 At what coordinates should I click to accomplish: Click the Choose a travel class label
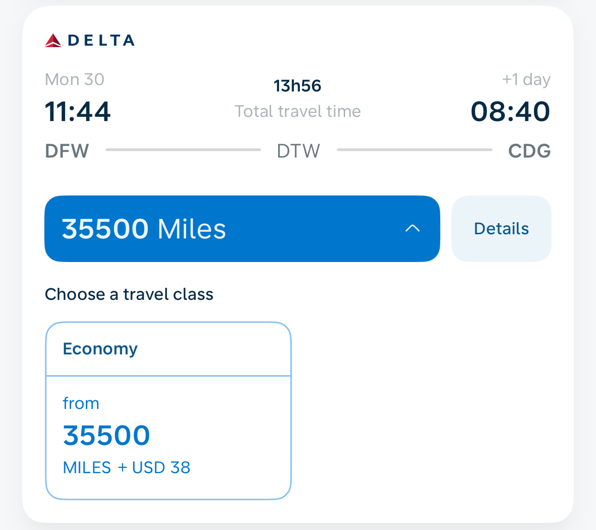(x=129, y=294)
